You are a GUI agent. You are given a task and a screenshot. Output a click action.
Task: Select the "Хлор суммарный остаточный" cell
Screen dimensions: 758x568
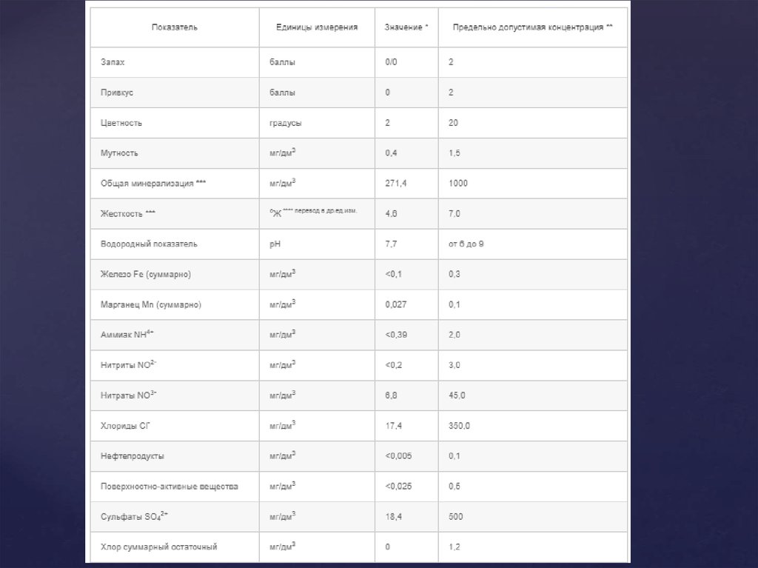158,547
